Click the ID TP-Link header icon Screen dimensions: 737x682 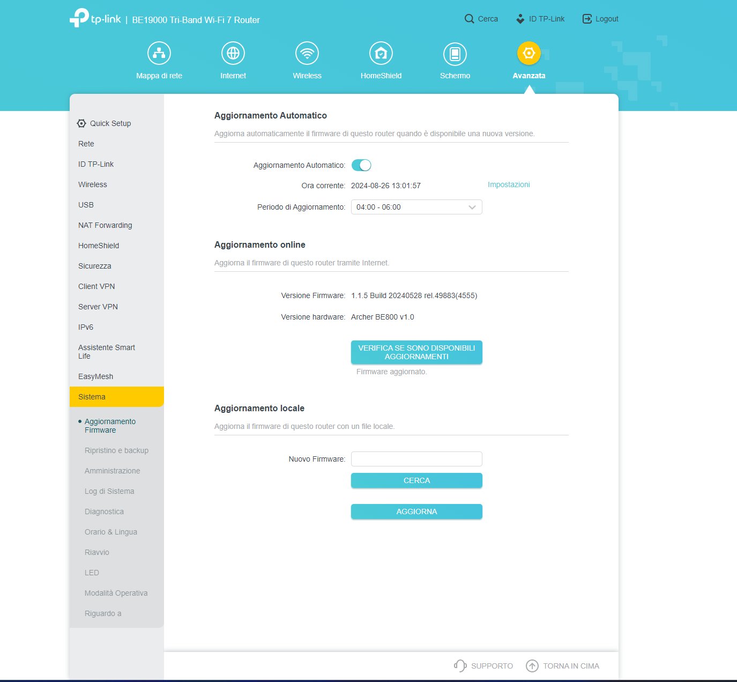click(x=520, y=19)
